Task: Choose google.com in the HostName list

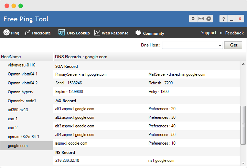Action: tap(18, 146)
